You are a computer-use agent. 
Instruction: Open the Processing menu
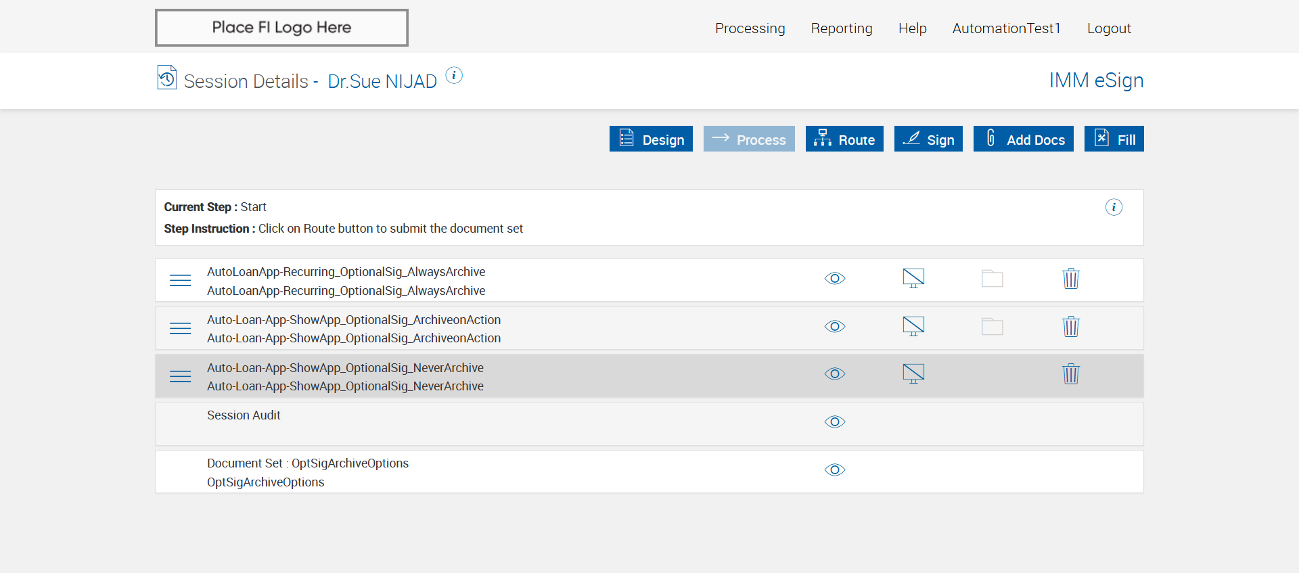750,28
